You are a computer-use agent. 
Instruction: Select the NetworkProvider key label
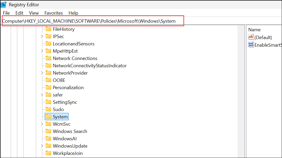pyautogui.click(x=70, y=73)
